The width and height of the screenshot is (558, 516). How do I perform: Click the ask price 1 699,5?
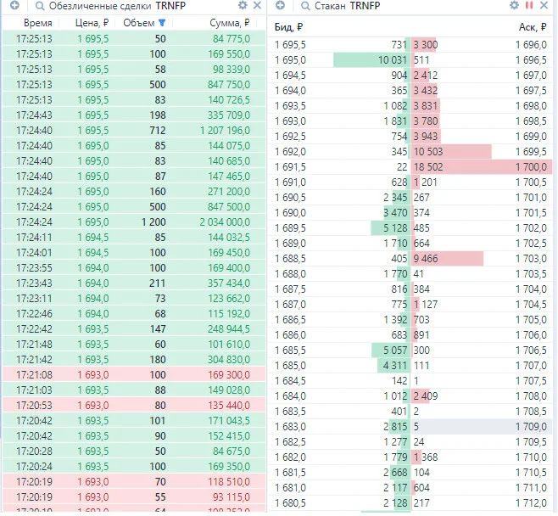tap(531, 152)
